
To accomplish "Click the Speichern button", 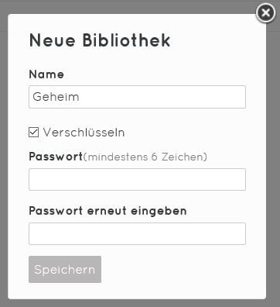I will tap(65, 269).
